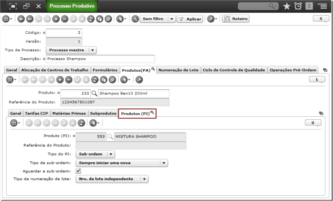Open the Tipo de sub-ordem dropdown
The image size is (334, 201).
pos(122,163)
